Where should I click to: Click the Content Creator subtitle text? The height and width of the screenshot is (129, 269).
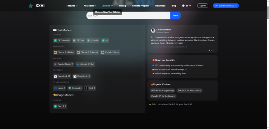tap(163, 32)
